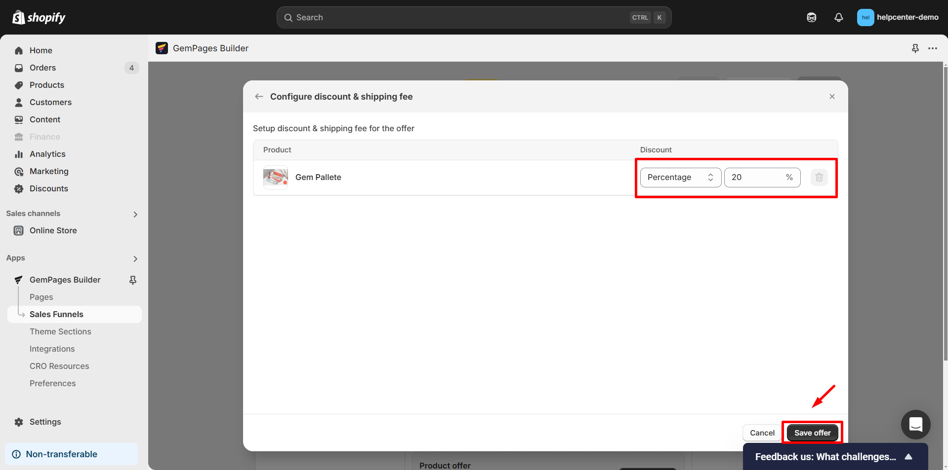
Task: Click the Cancel button
Action: coord(762,433)
